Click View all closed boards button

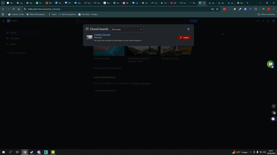tap(105, 90)
